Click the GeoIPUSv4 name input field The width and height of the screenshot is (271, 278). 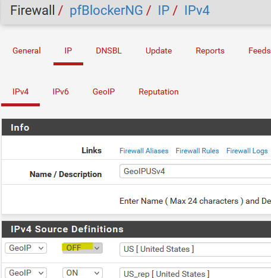pos(195,171)
